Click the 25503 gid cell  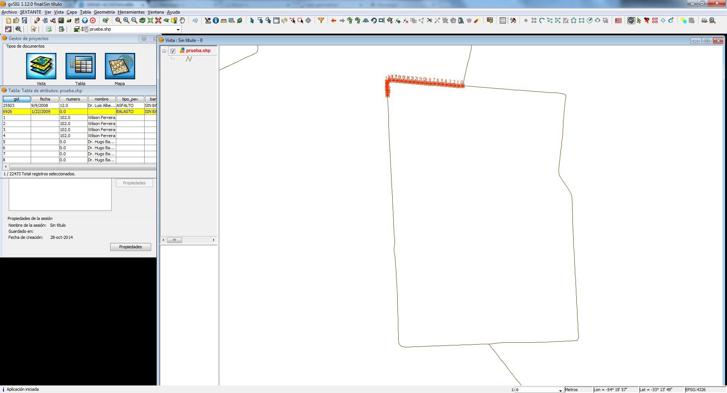(x=17, y=106)
